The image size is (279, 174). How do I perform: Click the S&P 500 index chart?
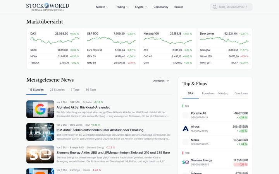[x=111, y=41]
